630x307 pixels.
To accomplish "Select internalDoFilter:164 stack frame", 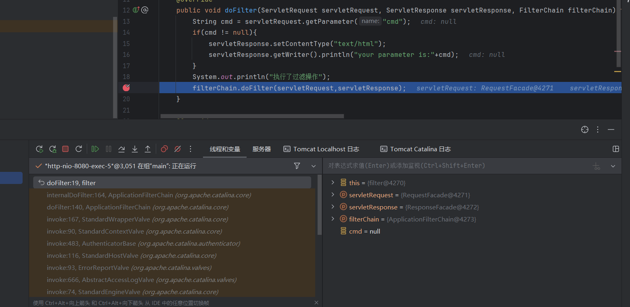I will tap(149, 195).
